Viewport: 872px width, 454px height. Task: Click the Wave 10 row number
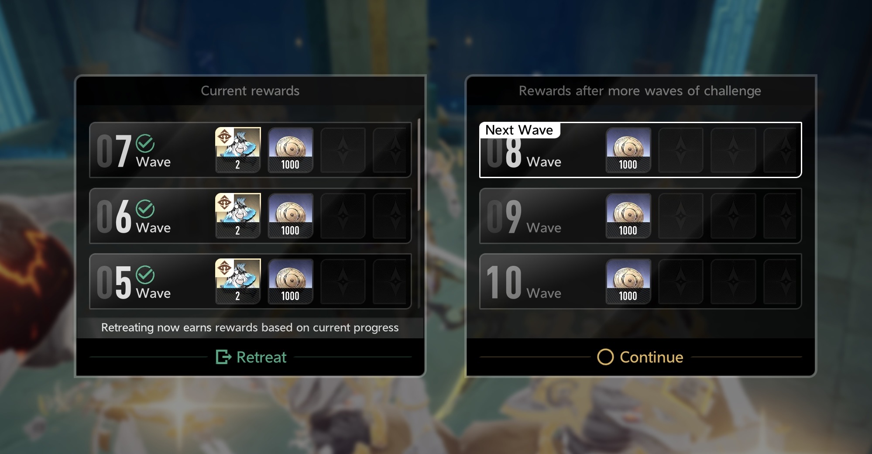click(504, 282)
